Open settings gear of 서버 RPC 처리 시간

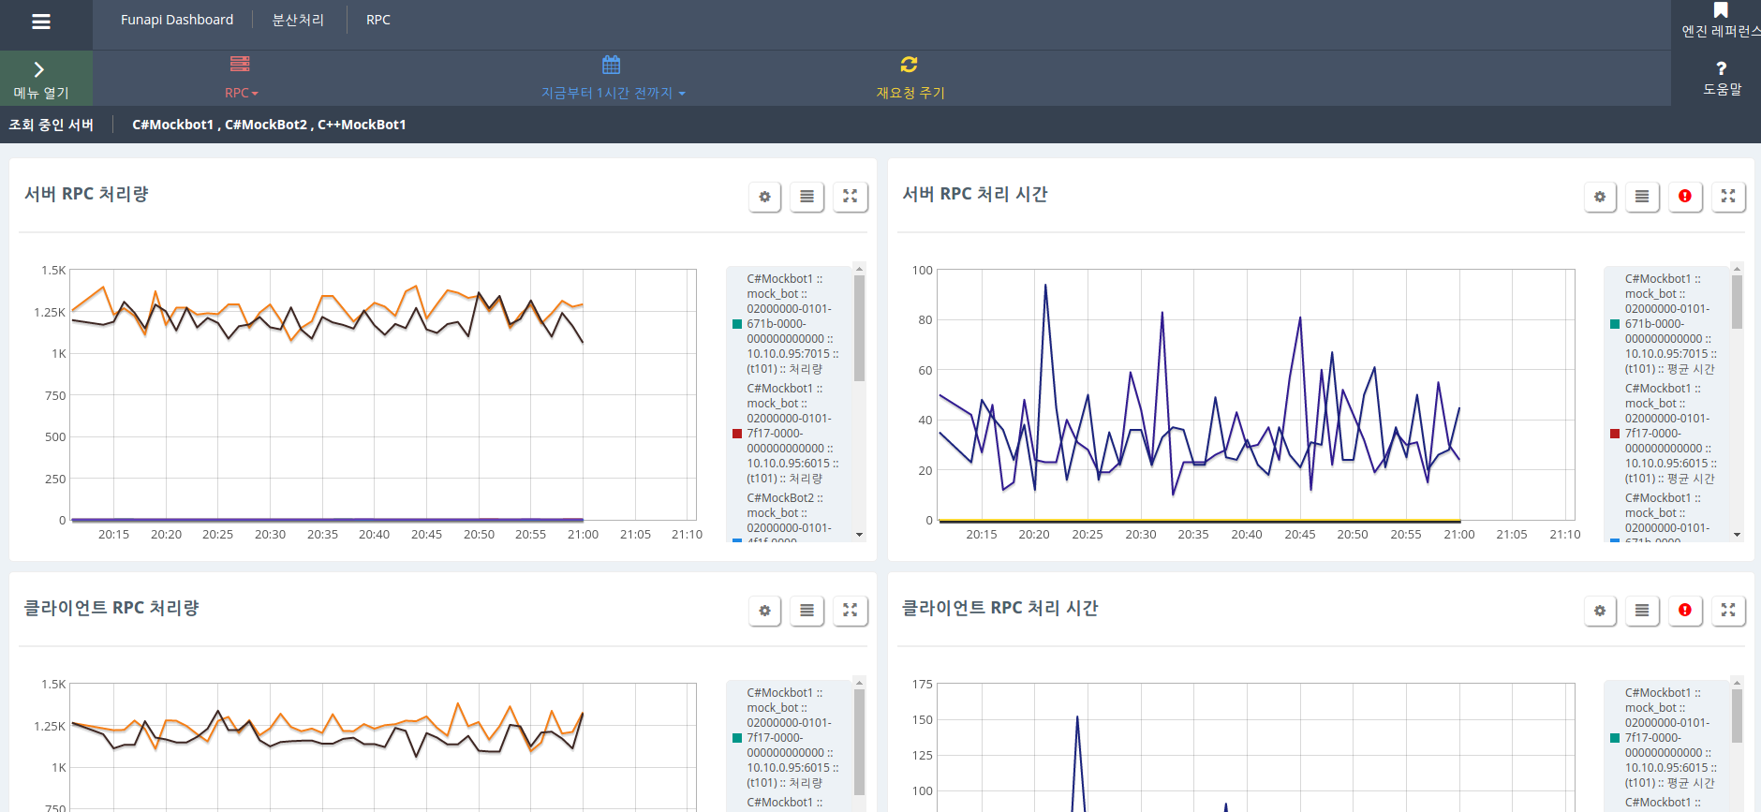click(1600, 197)
